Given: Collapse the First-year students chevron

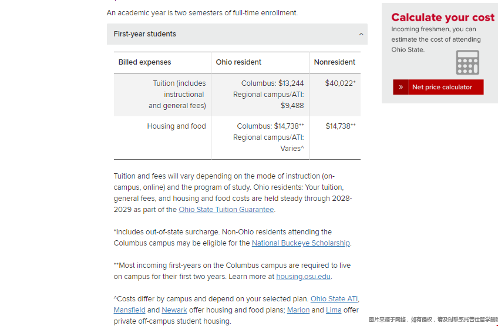Looking at the screenshot, I should pyautogui.click(x=361, y=34).
